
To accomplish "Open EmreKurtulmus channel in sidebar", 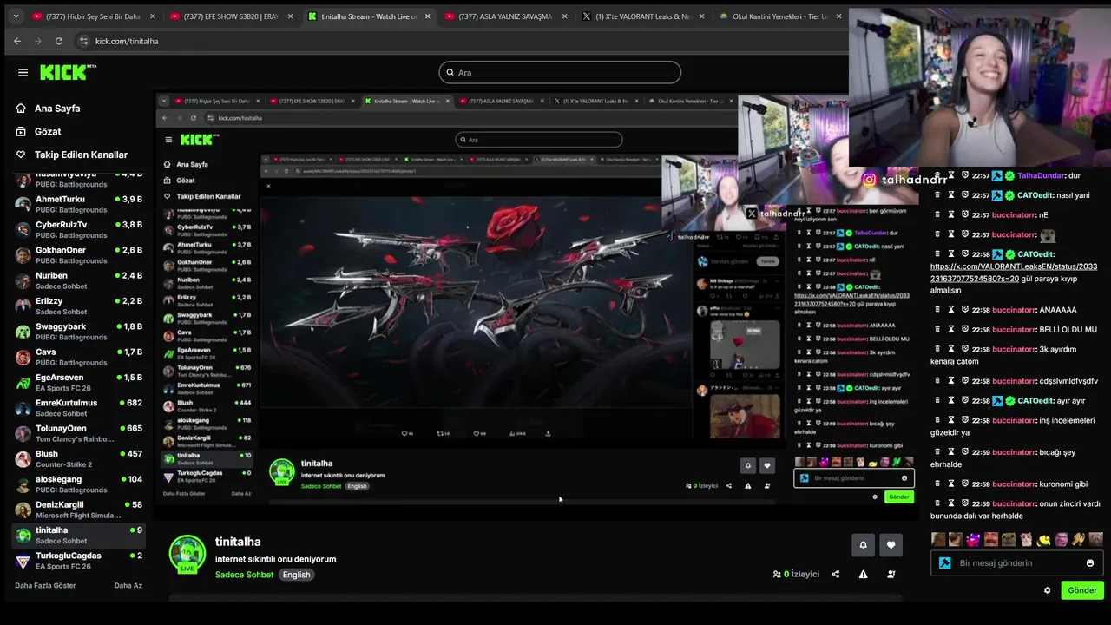I will coord(78,408).
